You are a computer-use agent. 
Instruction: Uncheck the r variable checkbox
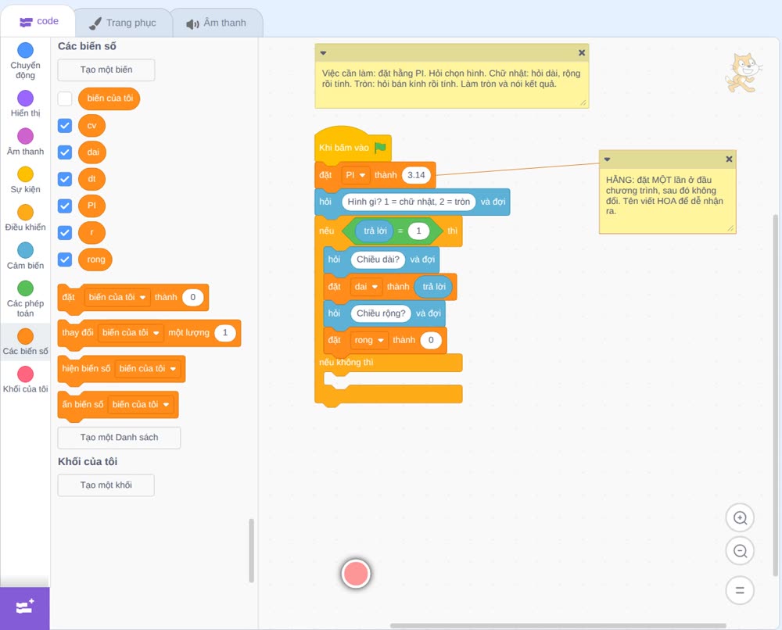(65, 233)
